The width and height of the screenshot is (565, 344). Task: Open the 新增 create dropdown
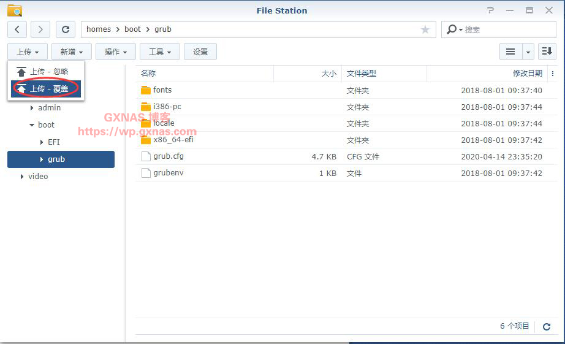pos(72,52)
